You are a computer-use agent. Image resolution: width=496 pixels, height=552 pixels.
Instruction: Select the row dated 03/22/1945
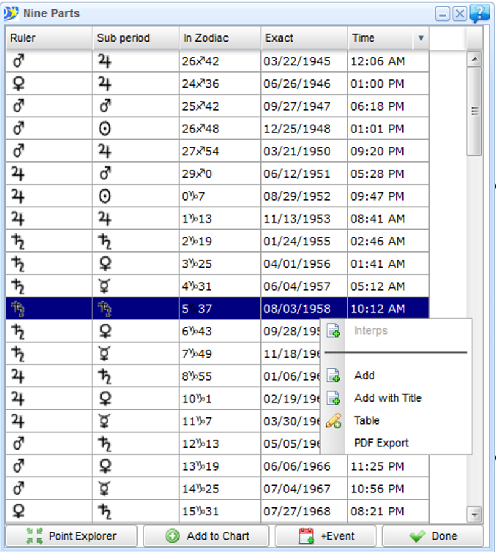pyautogui.click(x=297, y=61)
